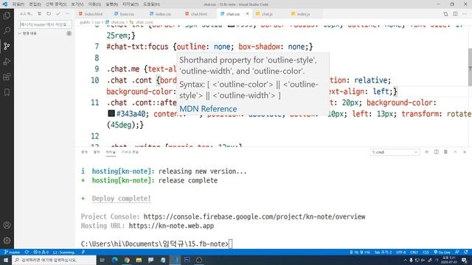Click the source control view-as-tree icon
The width and height of the screenshot is (472, 265).
[x=39, y=14]
